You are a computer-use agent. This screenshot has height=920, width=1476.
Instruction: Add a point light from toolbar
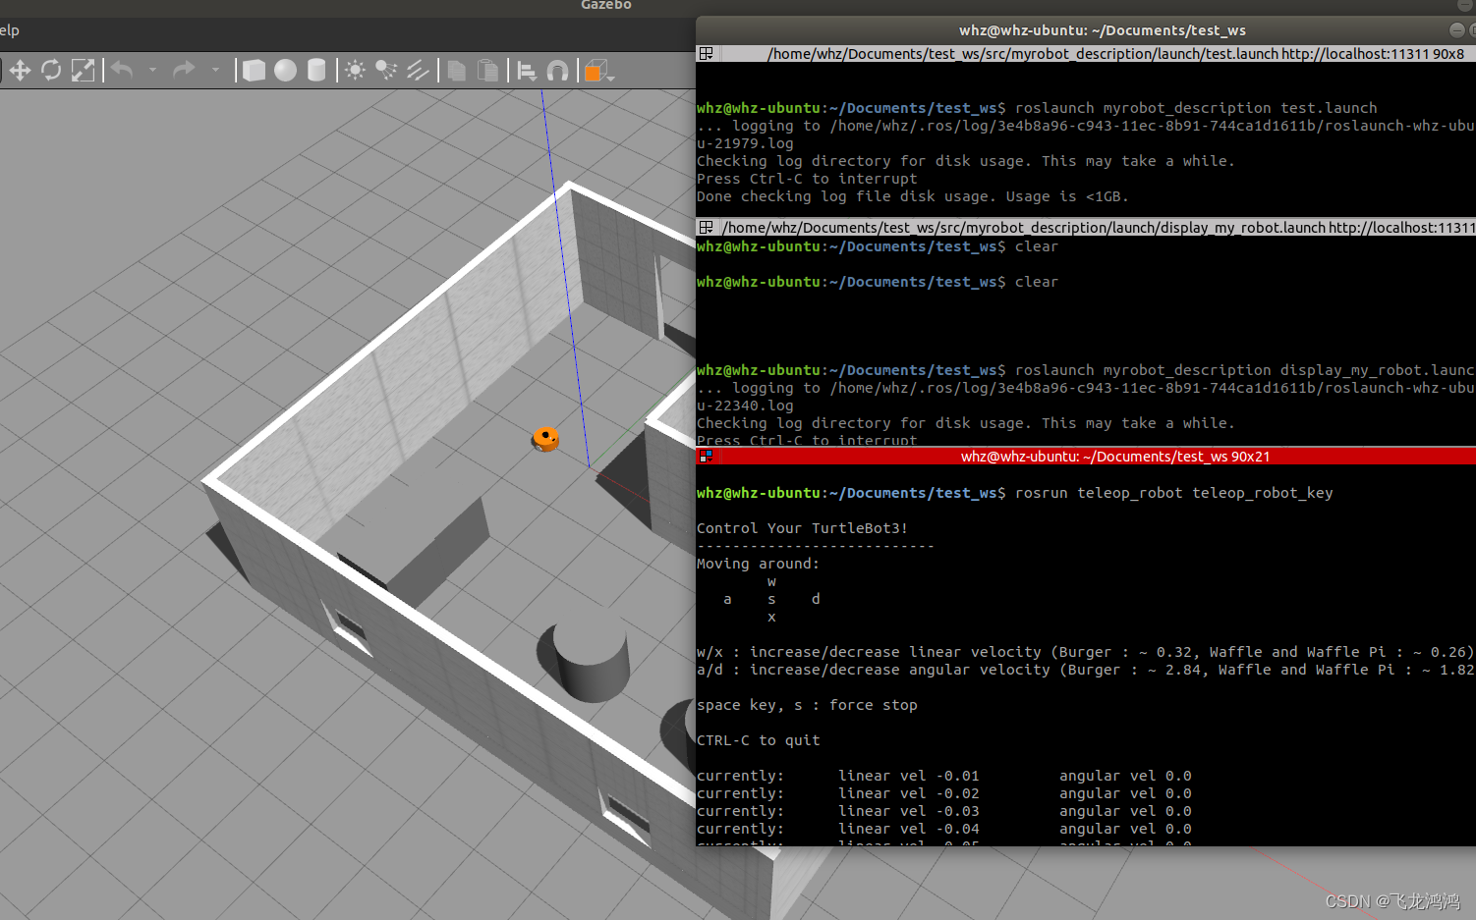tap(355, 71)
